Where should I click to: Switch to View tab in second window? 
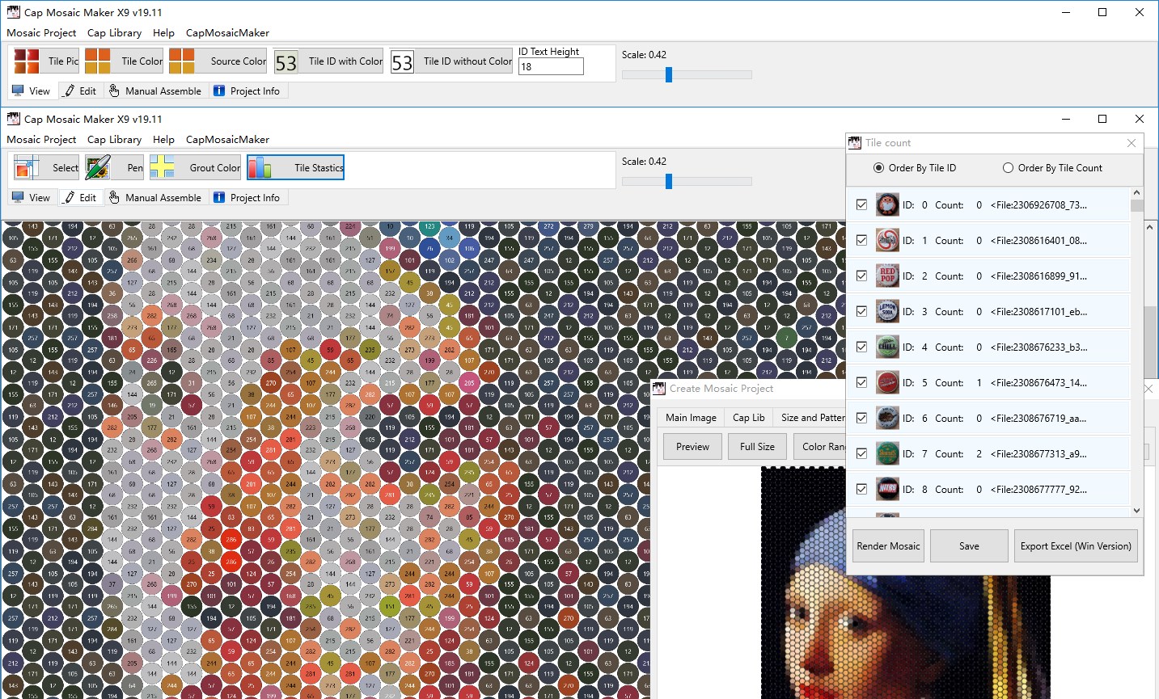pyautogui.click(x=32, y=197)
